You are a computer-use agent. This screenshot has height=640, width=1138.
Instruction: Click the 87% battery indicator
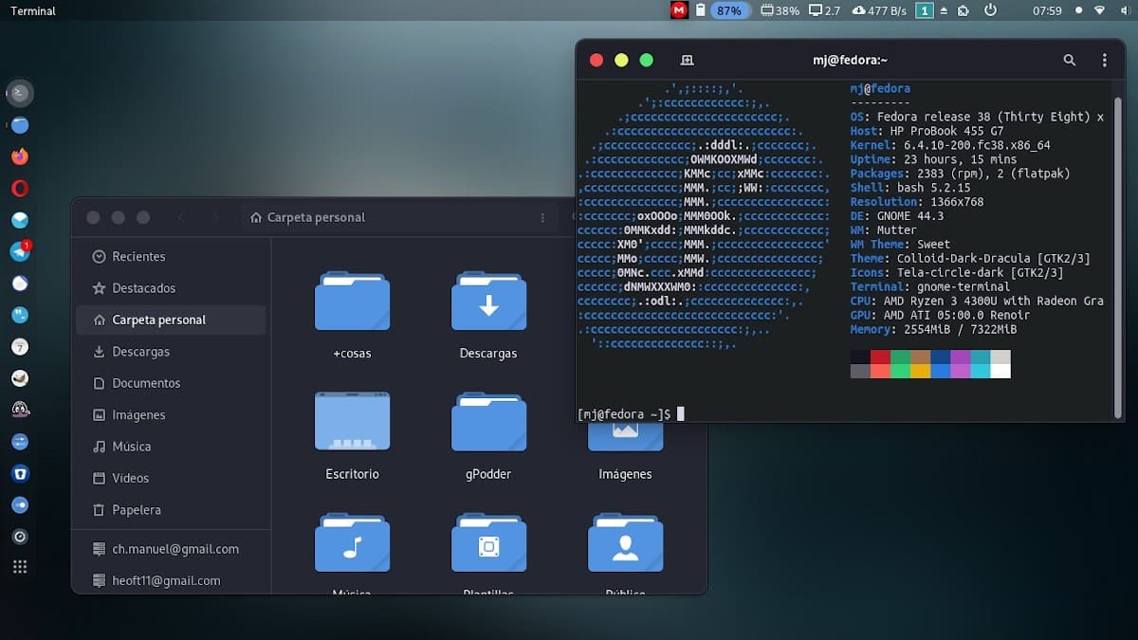tap(729, 10)
